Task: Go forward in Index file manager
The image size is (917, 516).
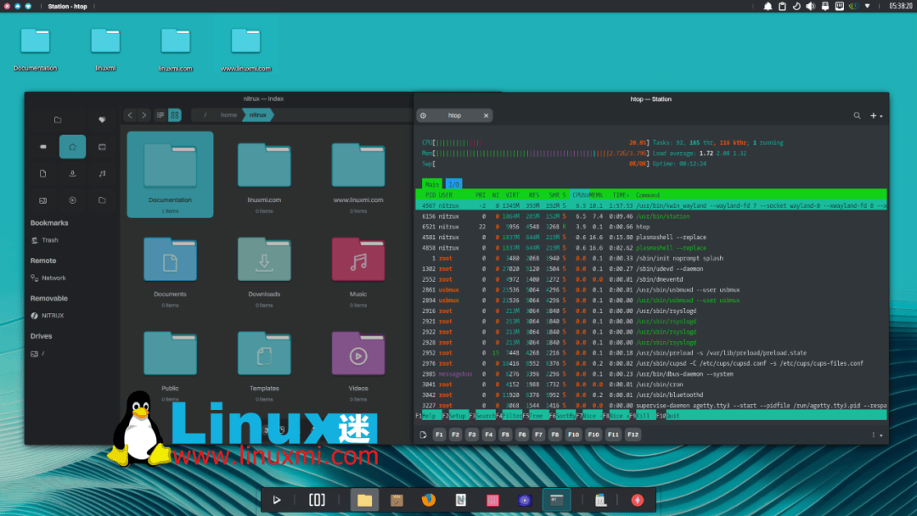Action: point(143,115)
